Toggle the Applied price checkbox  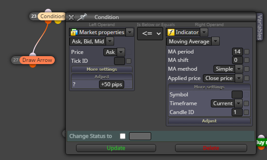pos(247,78)
